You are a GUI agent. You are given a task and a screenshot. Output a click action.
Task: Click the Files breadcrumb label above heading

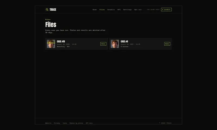click(x=48, y=20)
